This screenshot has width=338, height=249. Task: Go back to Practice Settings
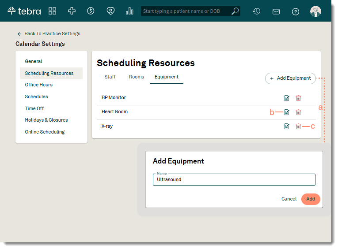click(x=52, y=33)
